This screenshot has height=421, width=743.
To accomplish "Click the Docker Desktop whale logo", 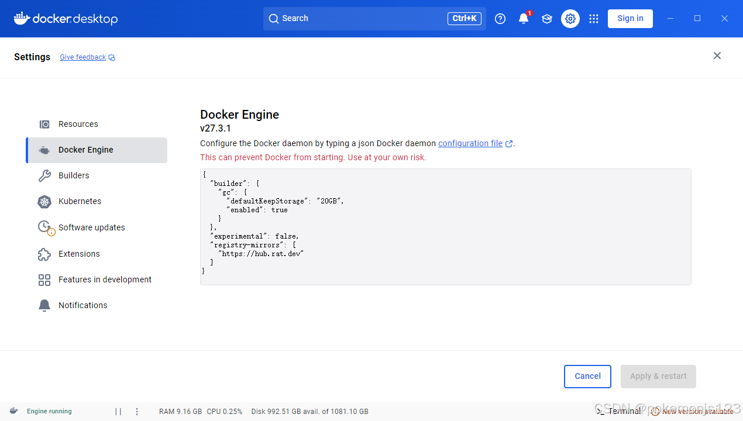I will point(66,19).
